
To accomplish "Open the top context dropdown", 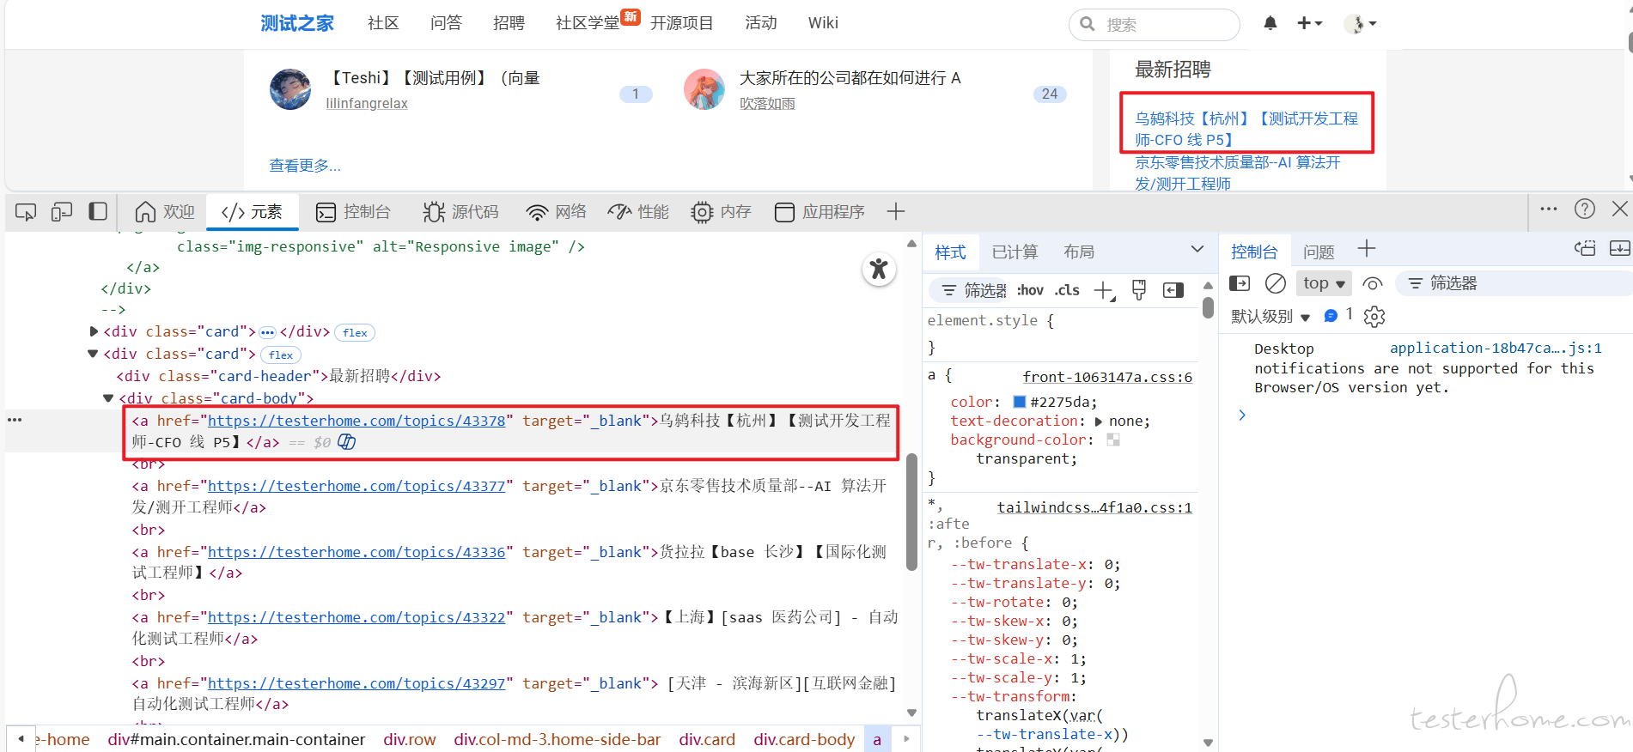I will [1324, 283].
